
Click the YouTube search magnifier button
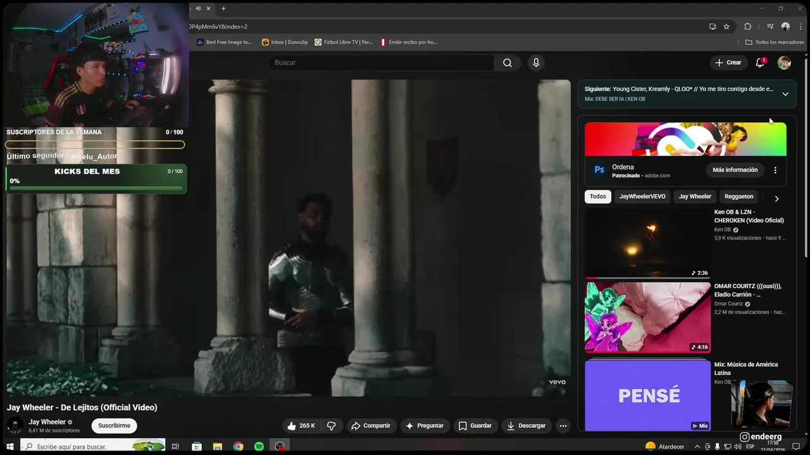[508, 63]
